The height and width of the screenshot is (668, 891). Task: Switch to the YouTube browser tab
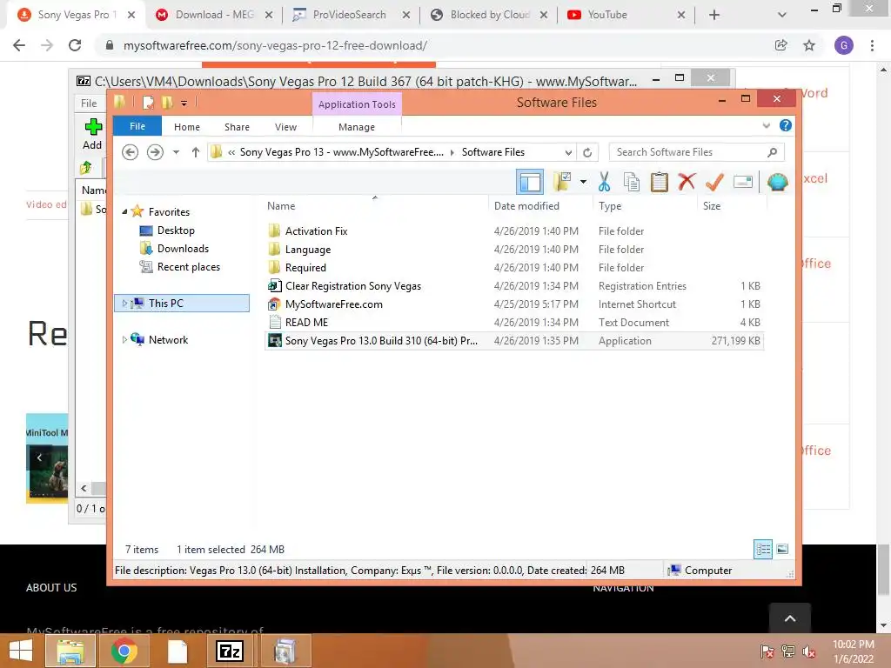coord(625,15)
